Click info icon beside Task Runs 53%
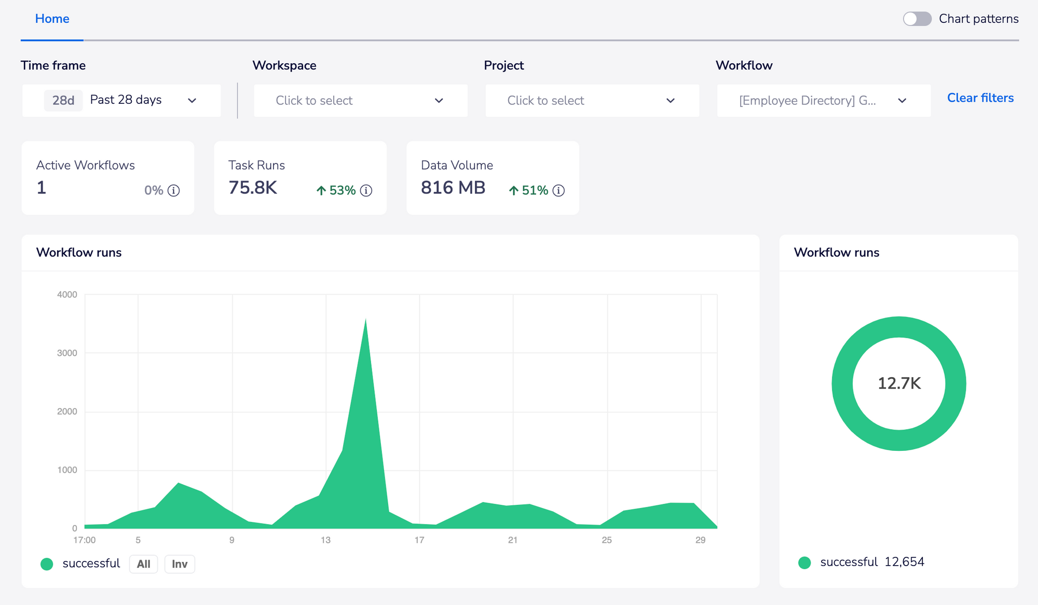 click(x=366, y=190)
